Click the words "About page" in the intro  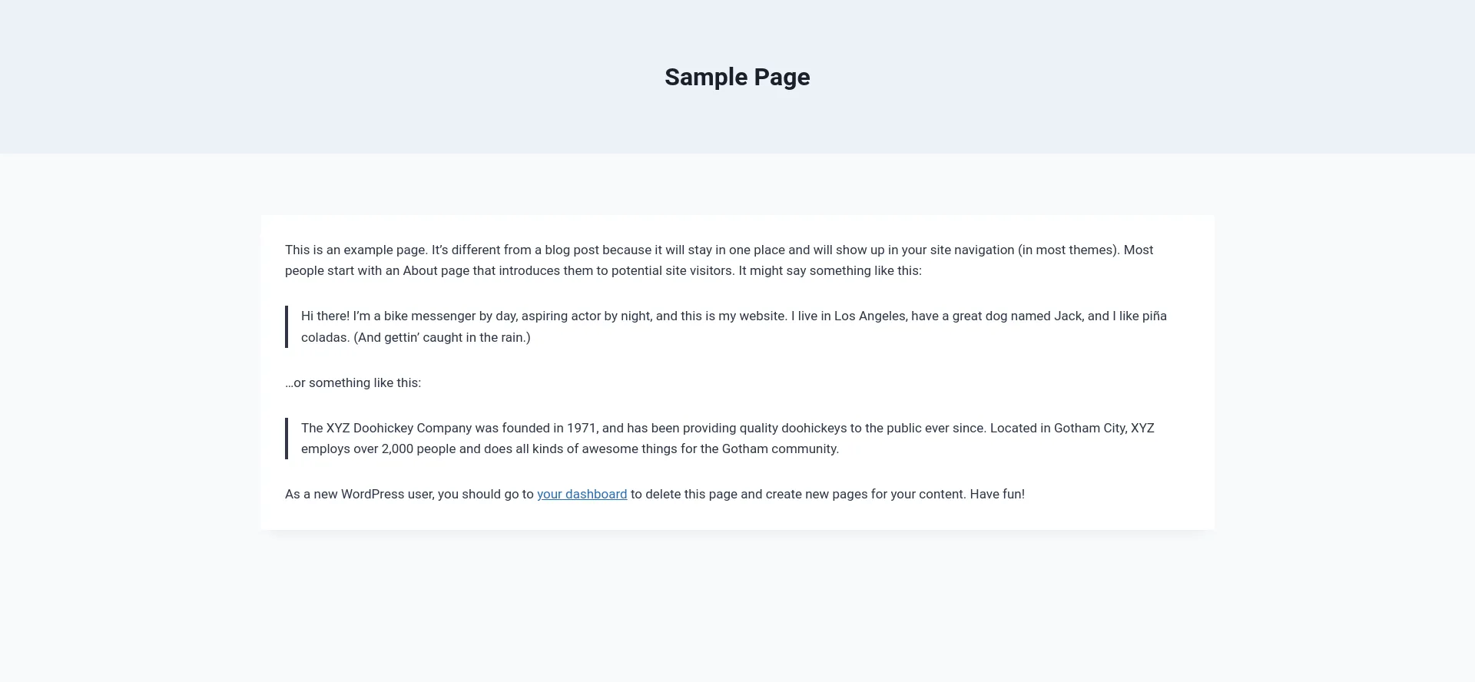[436, 270]
